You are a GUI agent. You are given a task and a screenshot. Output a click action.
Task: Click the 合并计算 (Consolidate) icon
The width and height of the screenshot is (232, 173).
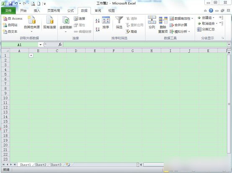(x=178, y=25)
